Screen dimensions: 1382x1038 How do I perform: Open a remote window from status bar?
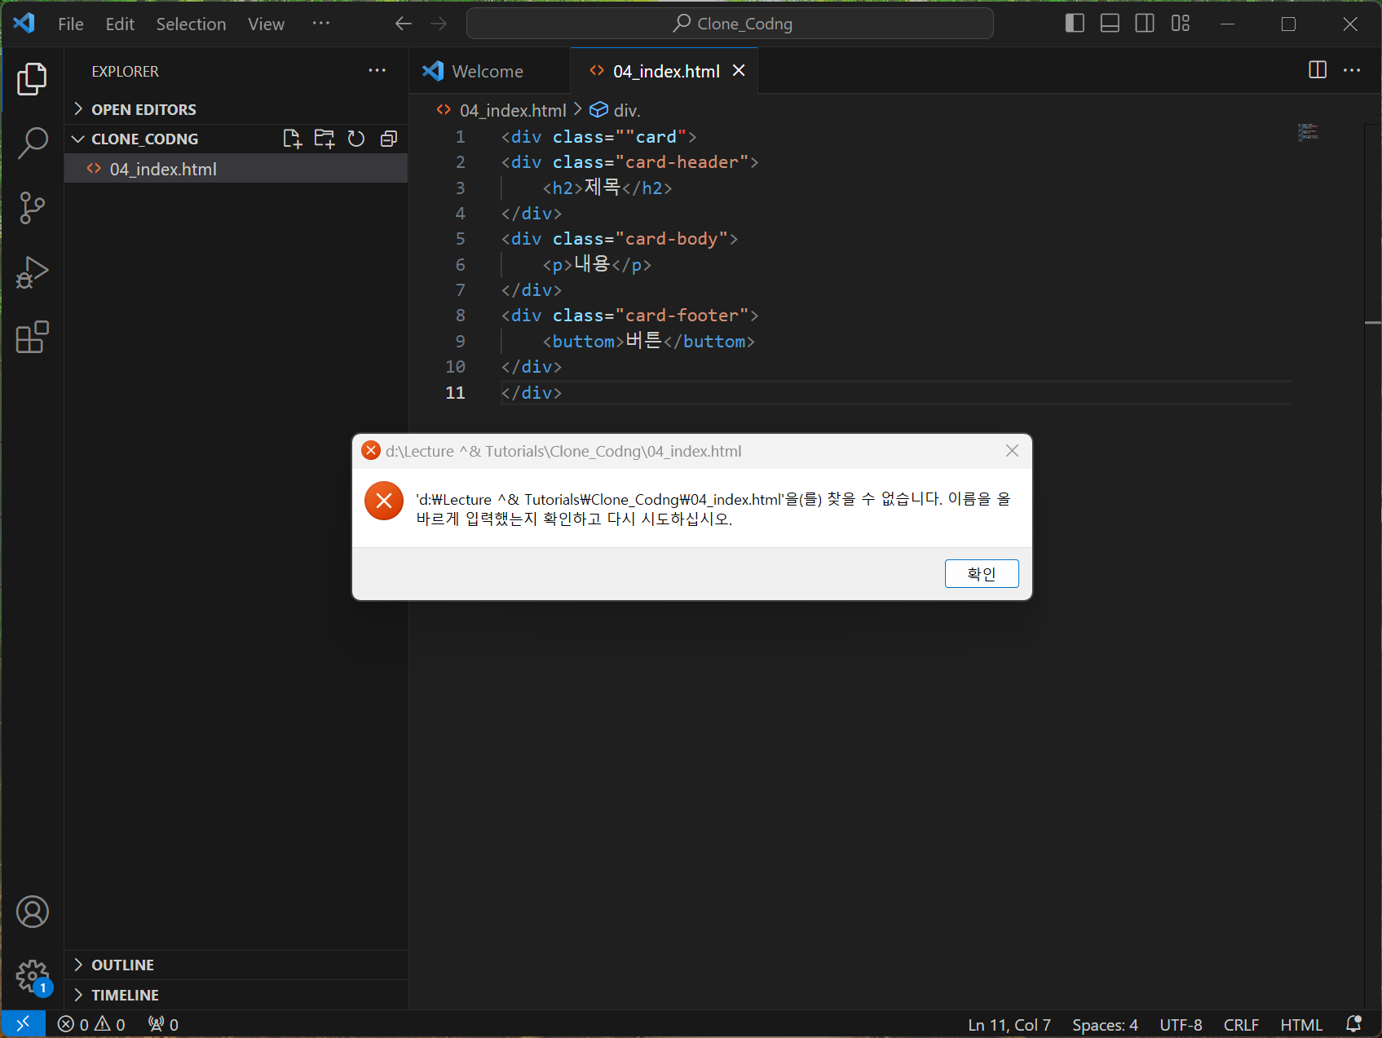[23, 1024]
